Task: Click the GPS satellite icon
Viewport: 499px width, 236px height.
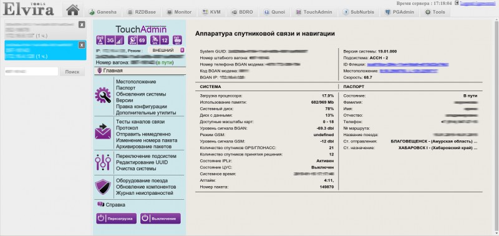Action: coord(155,40)
